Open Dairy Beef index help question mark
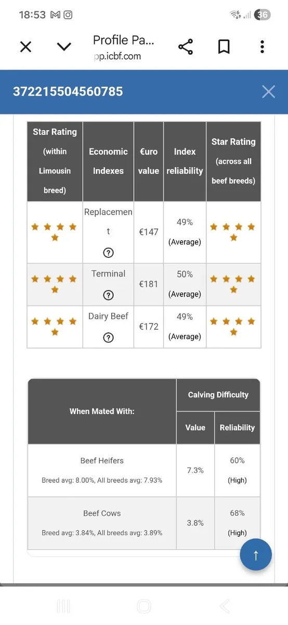Image resolution: width=288 pixels, height=625 pixels. tap(108, 337)
